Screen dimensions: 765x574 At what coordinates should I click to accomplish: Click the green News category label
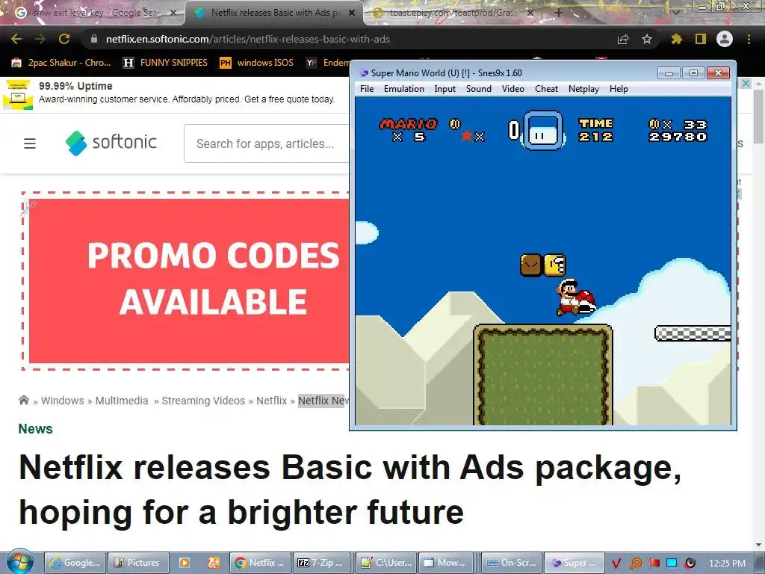(35, 428)
